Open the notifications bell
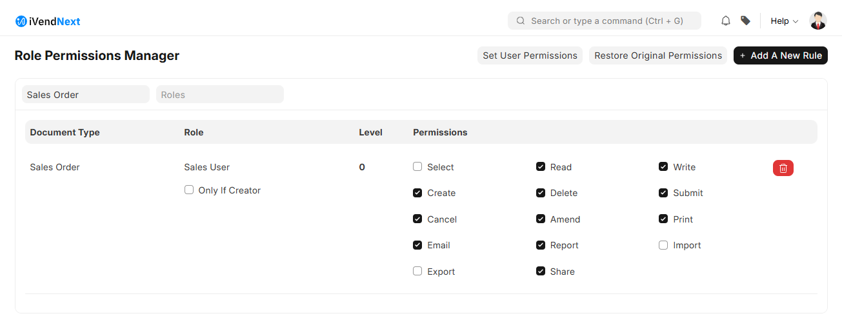Viewport: 842px width, 327px height. 726,21
